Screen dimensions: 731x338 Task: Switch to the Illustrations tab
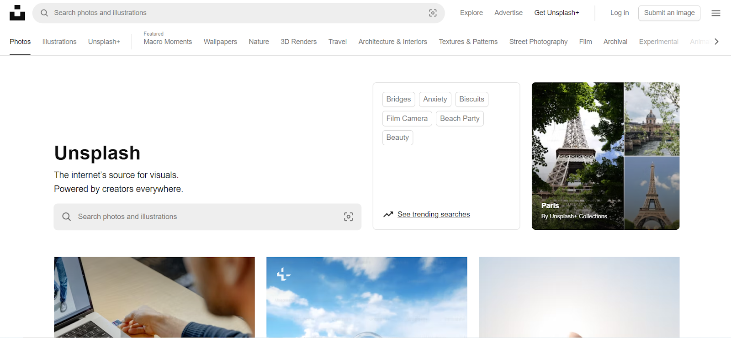point(59,42)
